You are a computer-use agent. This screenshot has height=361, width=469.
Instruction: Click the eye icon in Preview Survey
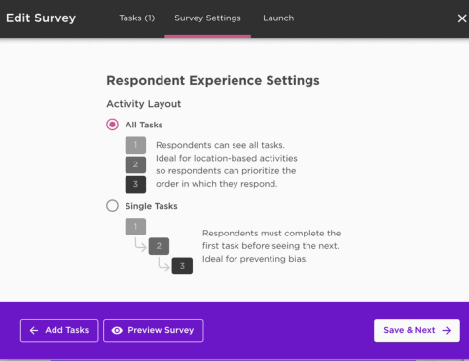click(x=117, y=330)
